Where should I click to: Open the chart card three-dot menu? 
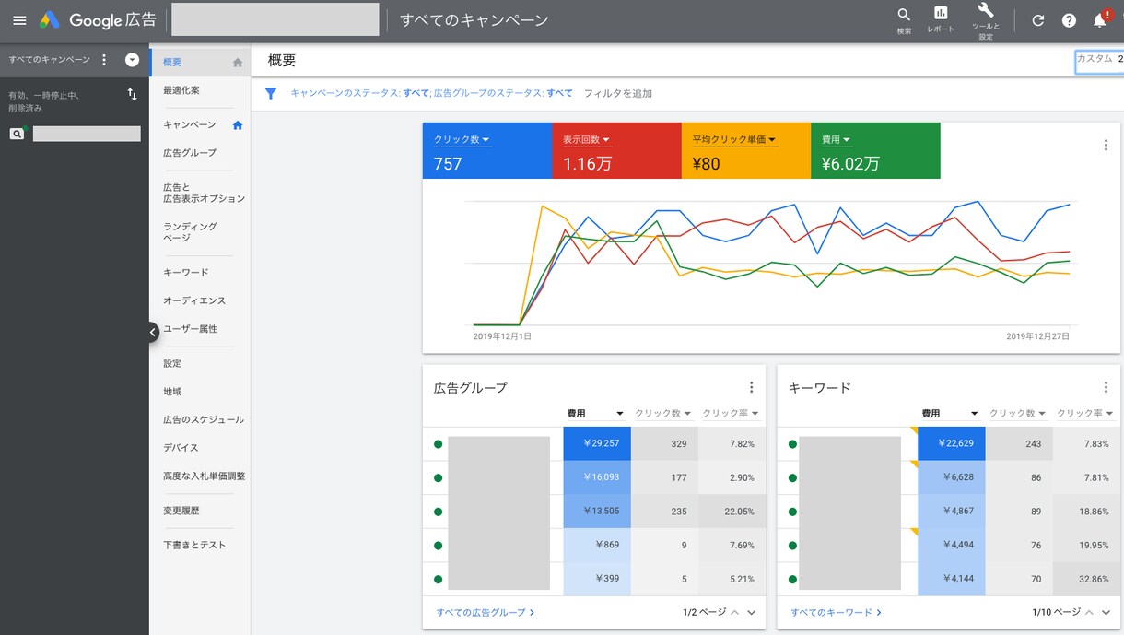1106,145
